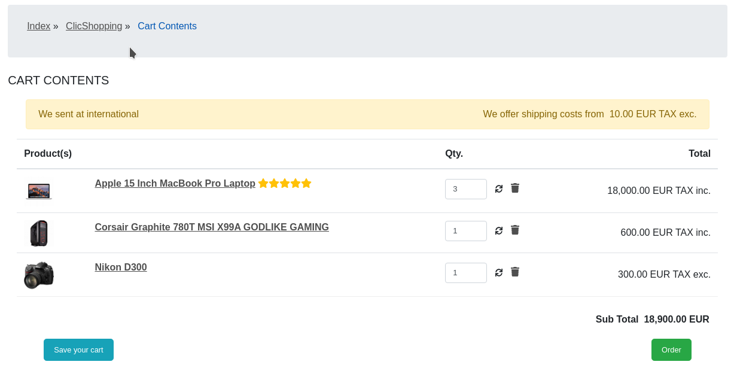Click the five-star rating of MacBook Pro
This screenshot has width=737, height=383.
(x=285, y=183)
